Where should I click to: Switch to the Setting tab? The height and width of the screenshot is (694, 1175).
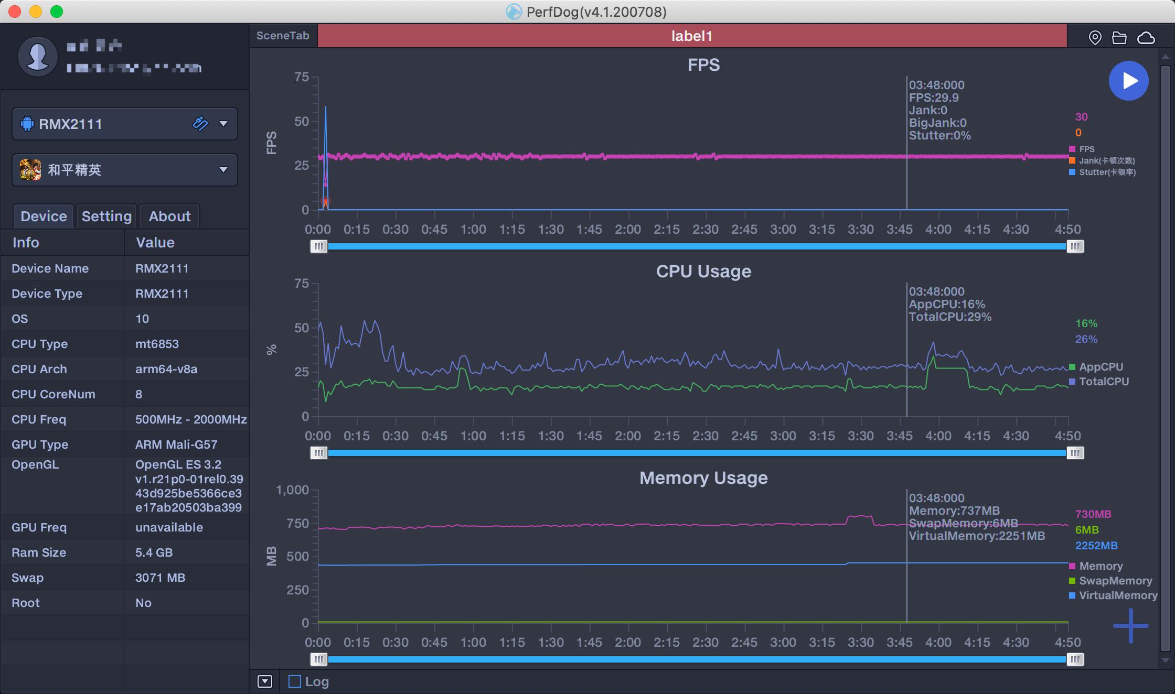tap(106, 216)
